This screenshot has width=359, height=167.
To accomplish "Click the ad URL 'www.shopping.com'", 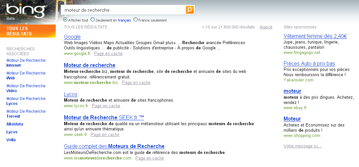I will pyautogui.click(x=302, y=136).
